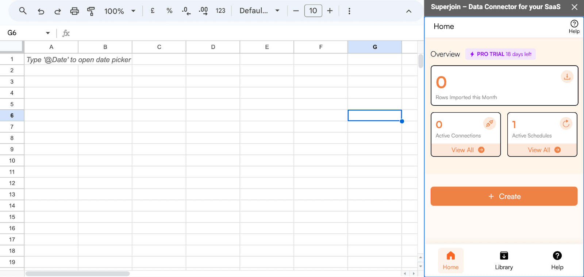Click the scroll up arrow of the sheet

[x=420, y=257]
